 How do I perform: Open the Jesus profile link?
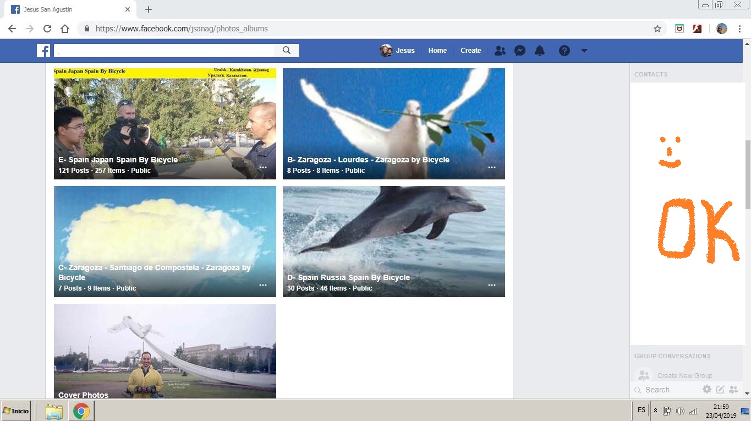tap(397, 51)
